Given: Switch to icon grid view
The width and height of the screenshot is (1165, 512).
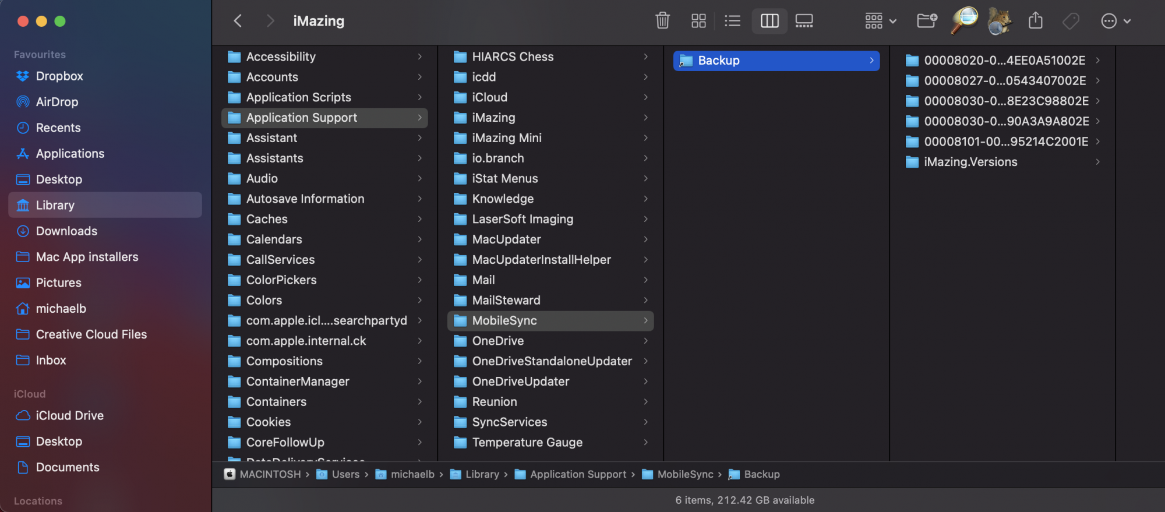Looking at the screenshot, I should pos(698,21).
